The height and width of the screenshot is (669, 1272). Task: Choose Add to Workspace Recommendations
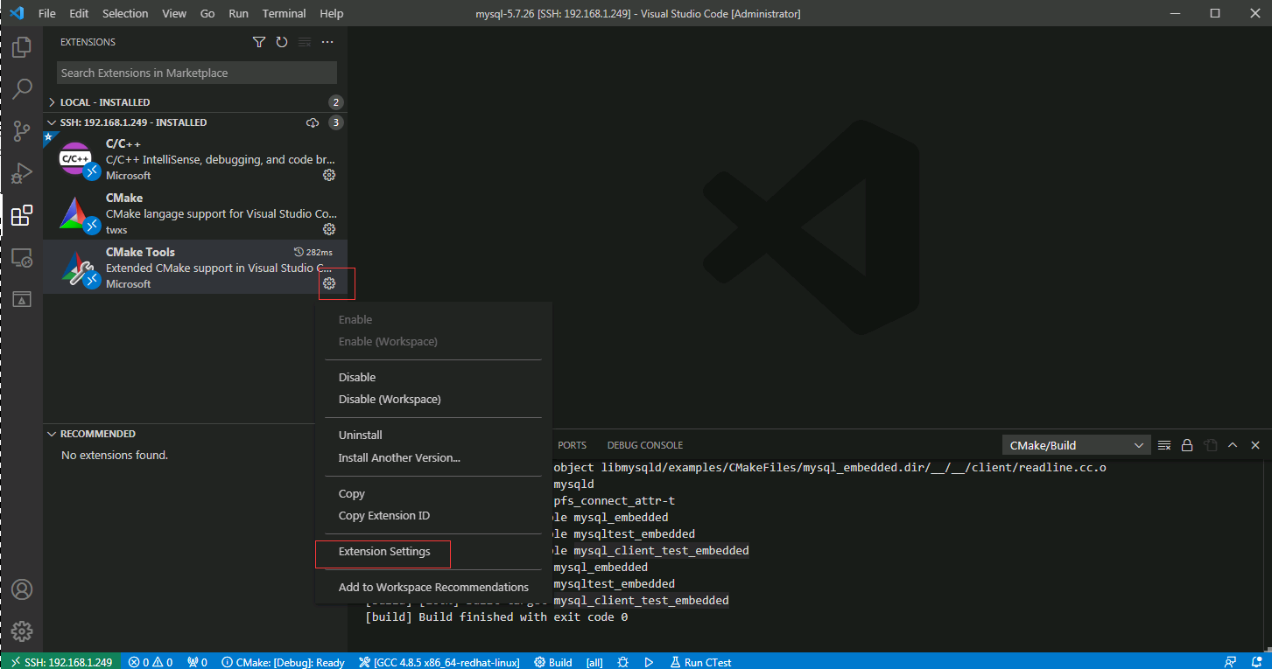coord(433,587)
